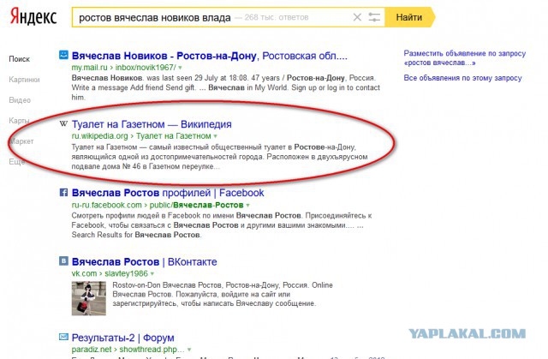This screenshot has width=548, height=359.
Task: Expand dropdown arrow next to paradiz.net URL
Action: 189,350
